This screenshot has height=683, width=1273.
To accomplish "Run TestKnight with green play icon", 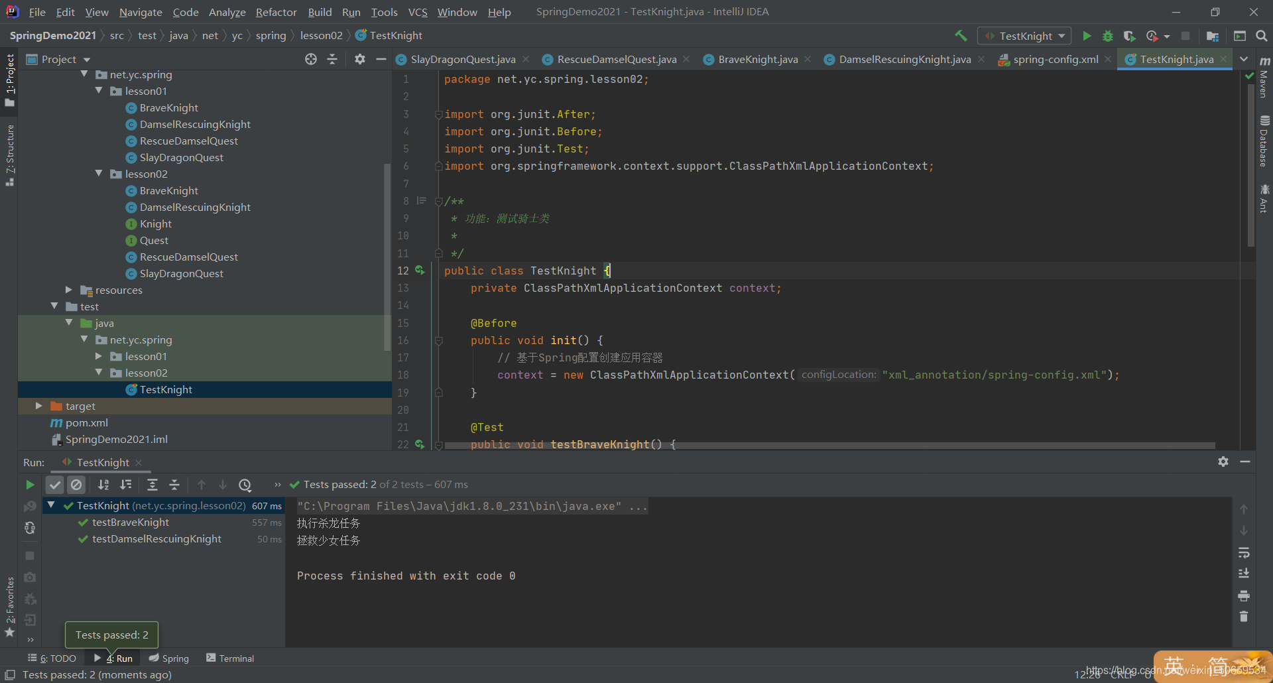I will point(1087,36).
